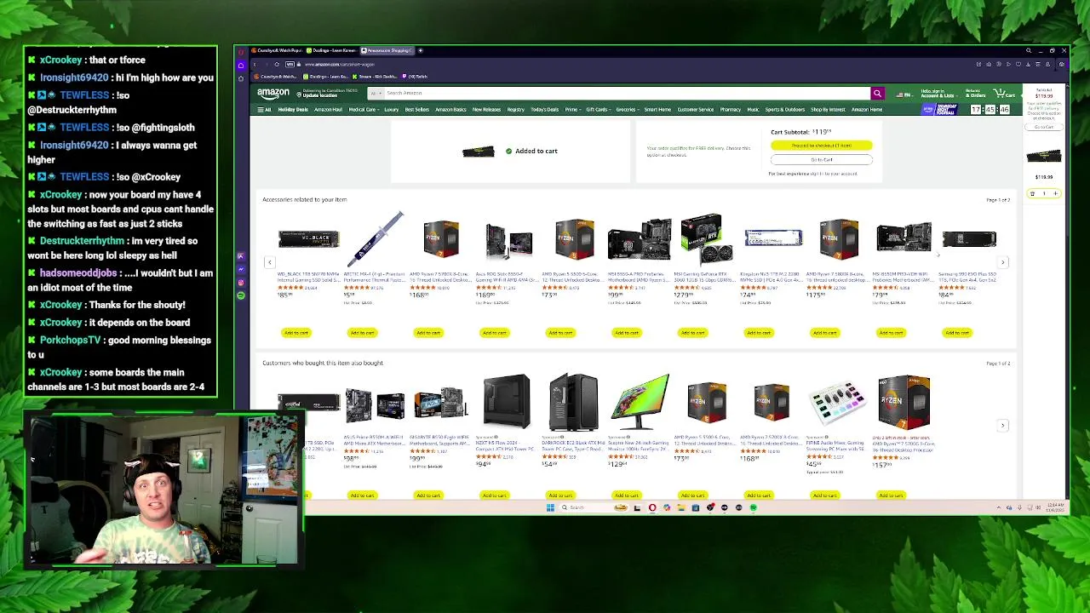Viewport: 1090px width, 613px height.
Task: Go to next page of also-bought carousel
Action: click(1002, 425)
